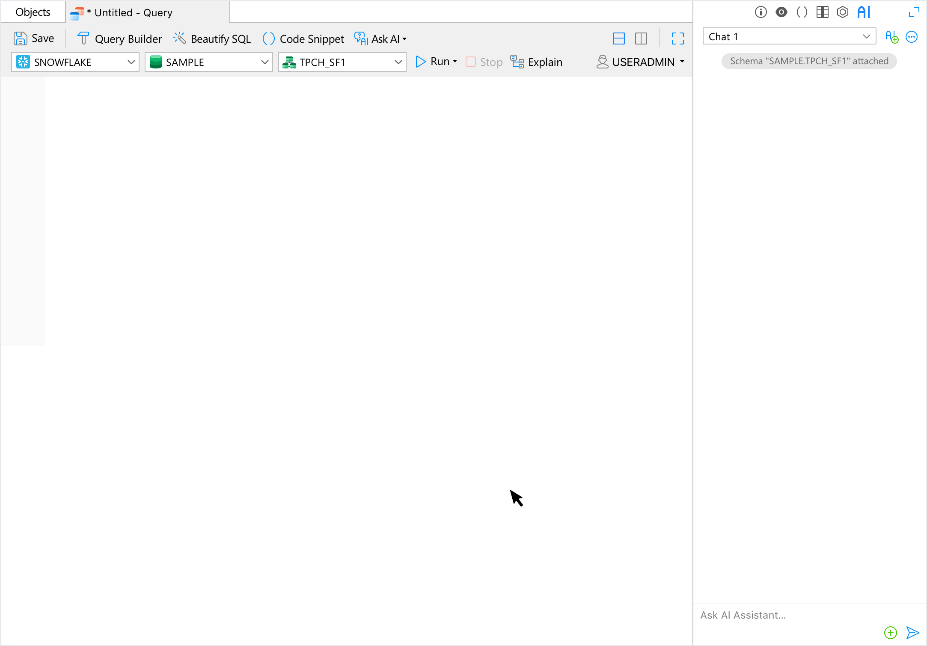Viewport: 927px width, 646px height.
Task: Expand the SAMPLE database dropdown
Action: point(264,62)
